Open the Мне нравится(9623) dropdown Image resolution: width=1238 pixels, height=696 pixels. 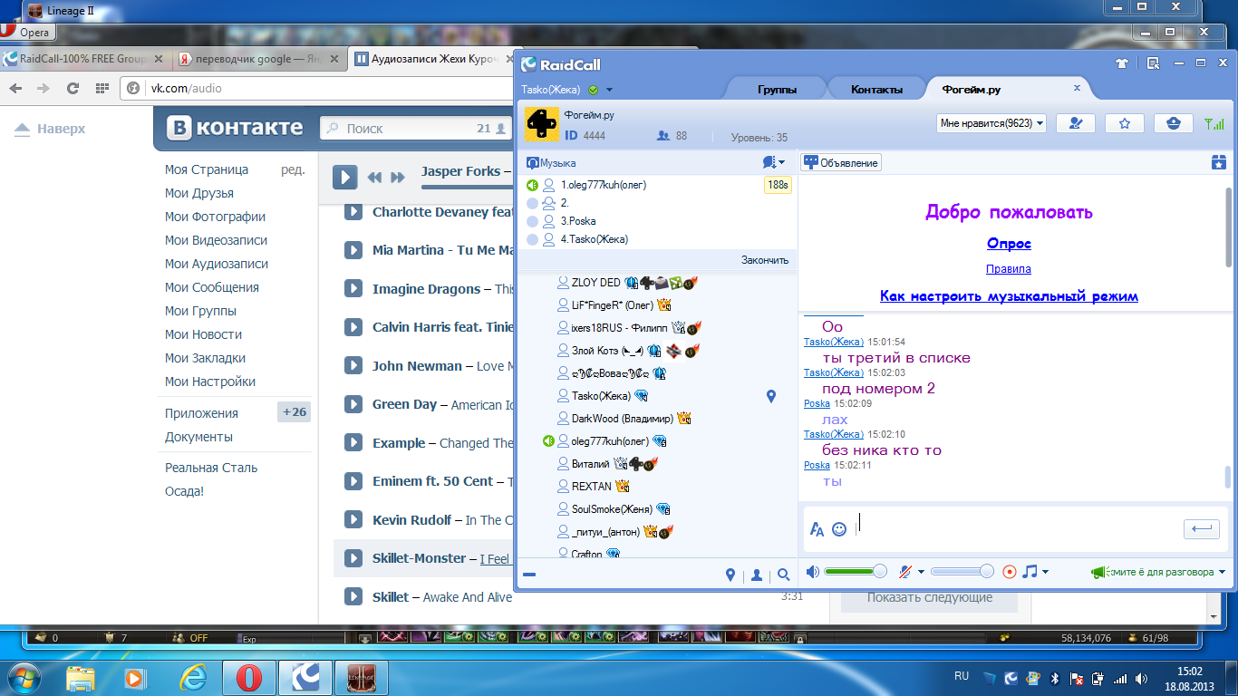[991, 123]
